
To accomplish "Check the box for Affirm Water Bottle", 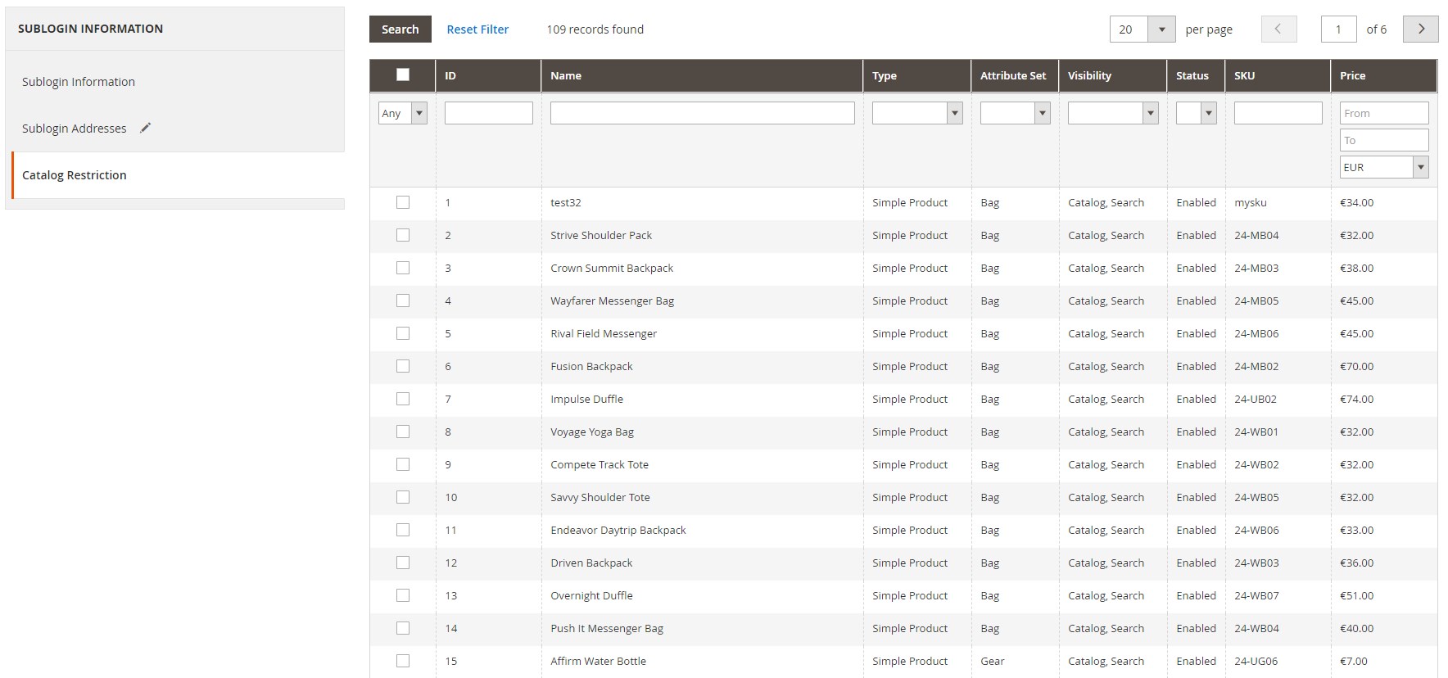I will coord(403,661).
